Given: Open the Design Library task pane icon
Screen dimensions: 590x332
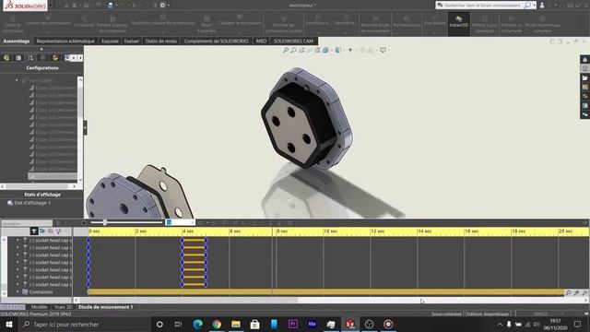Looking at the screenshot, I should (x=584, y=69).
